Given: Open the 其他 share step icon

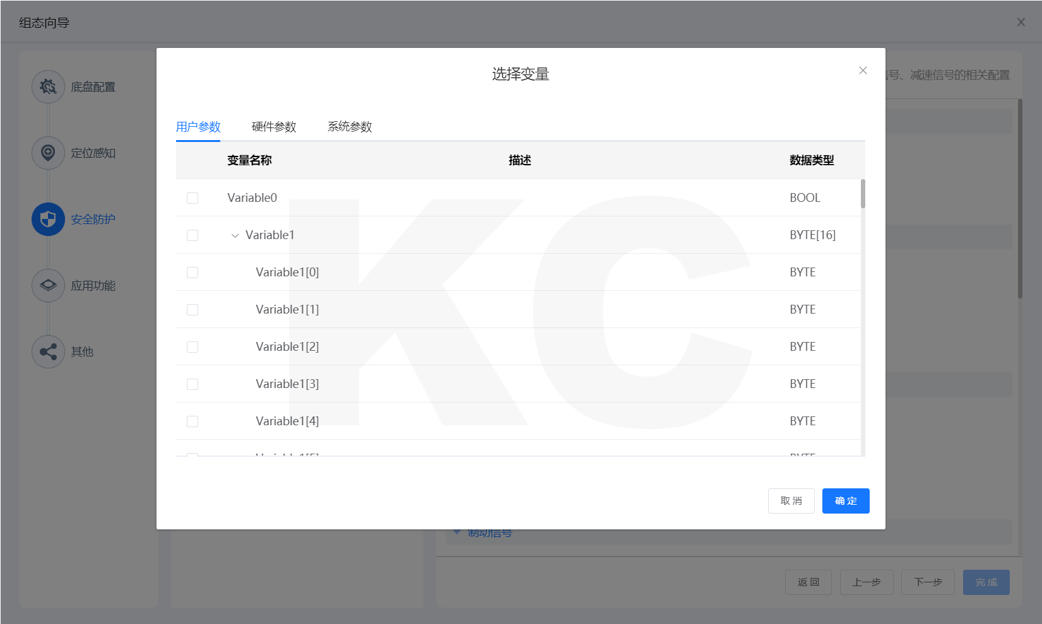Looking at the screenshot, I should click(x=48, y=351).
